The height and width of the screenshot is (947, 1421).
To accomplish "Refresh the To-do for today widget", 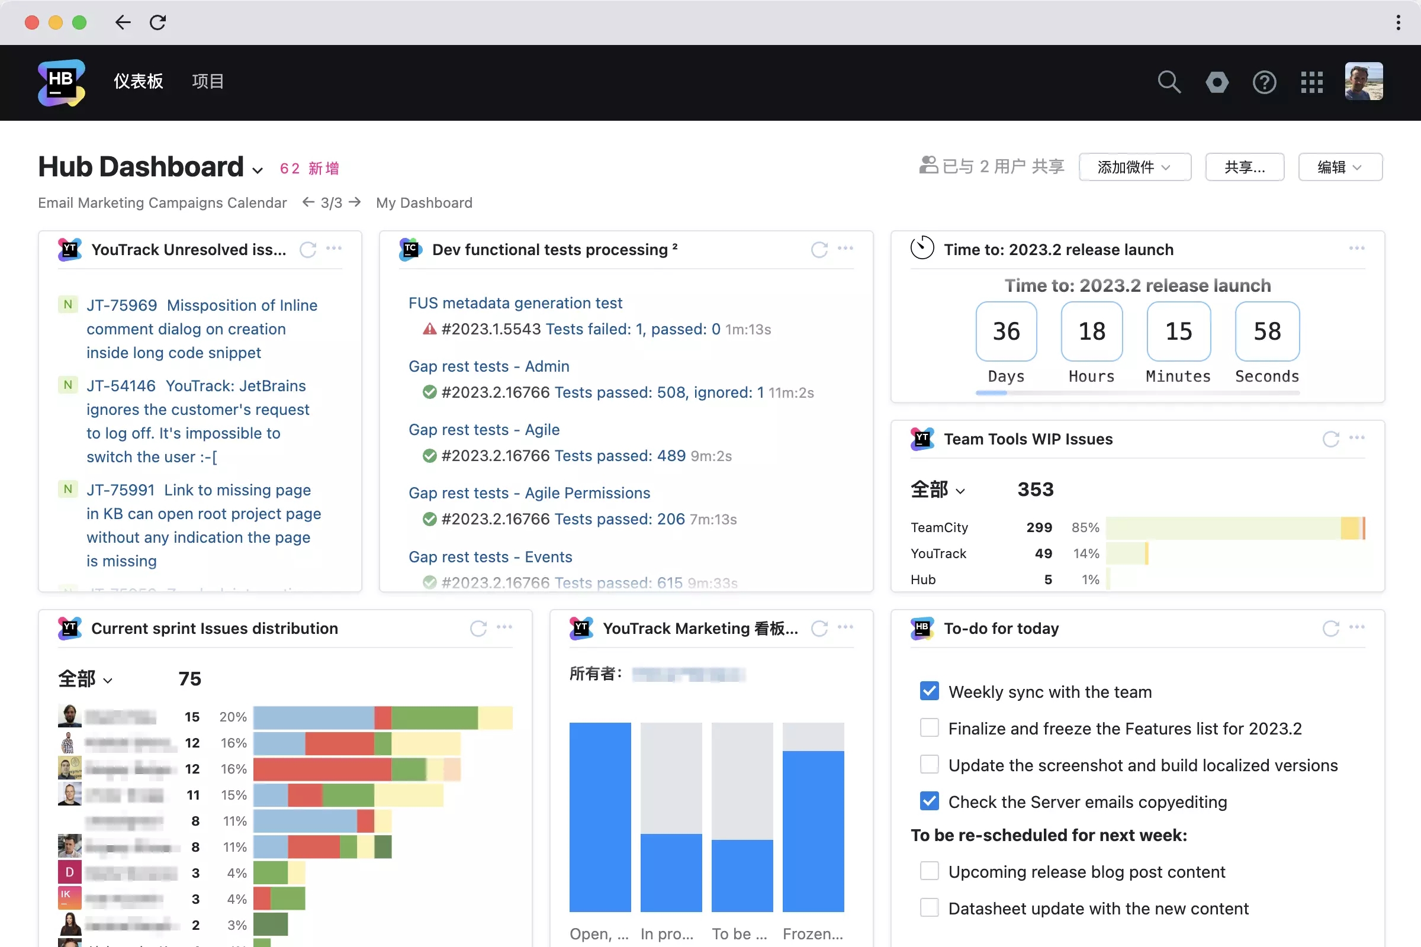I will (x=1330, y=628).
